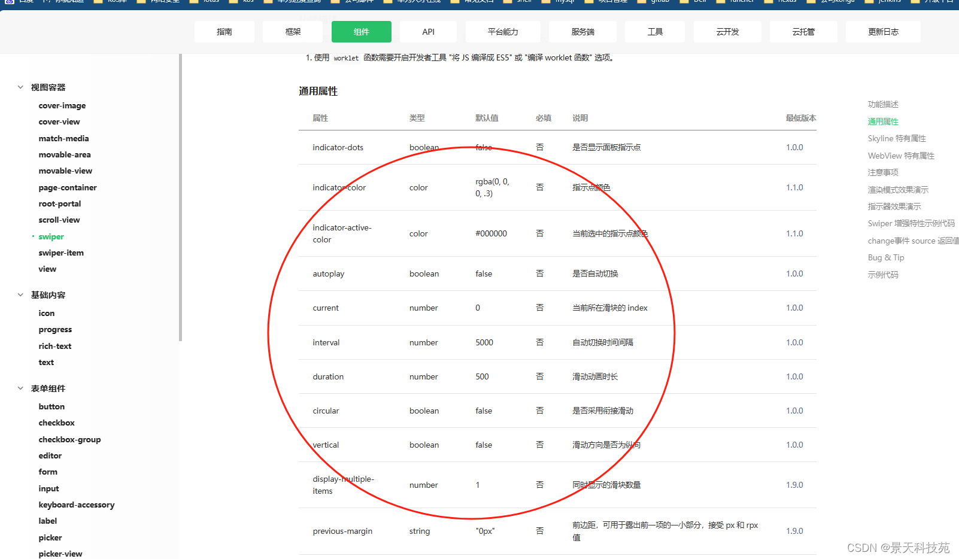
Task: Open scroll-view component page
Action: pos(59,220)
